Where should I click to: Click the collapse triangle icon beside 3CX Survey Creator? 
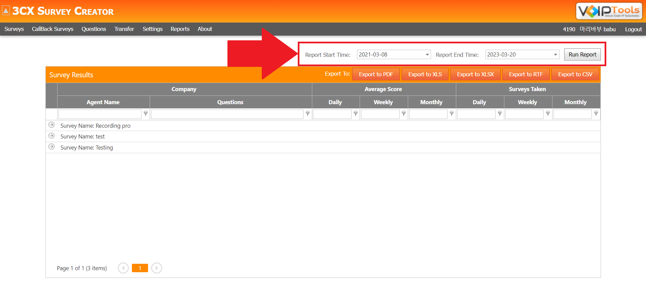click(x=6, y=11)
